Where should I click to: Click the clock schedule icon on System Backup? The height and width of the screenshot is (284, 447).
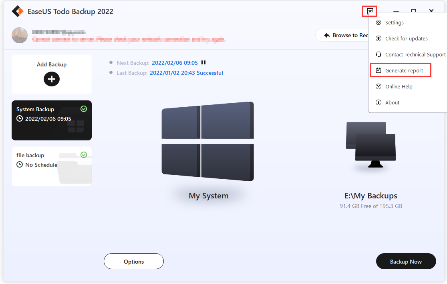(x=20, y=118)
